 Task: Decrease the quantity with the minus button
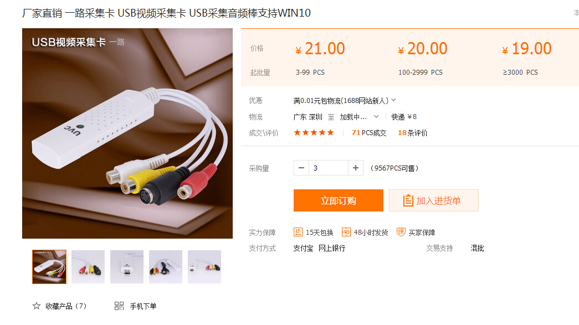click(x=301, y=168)
